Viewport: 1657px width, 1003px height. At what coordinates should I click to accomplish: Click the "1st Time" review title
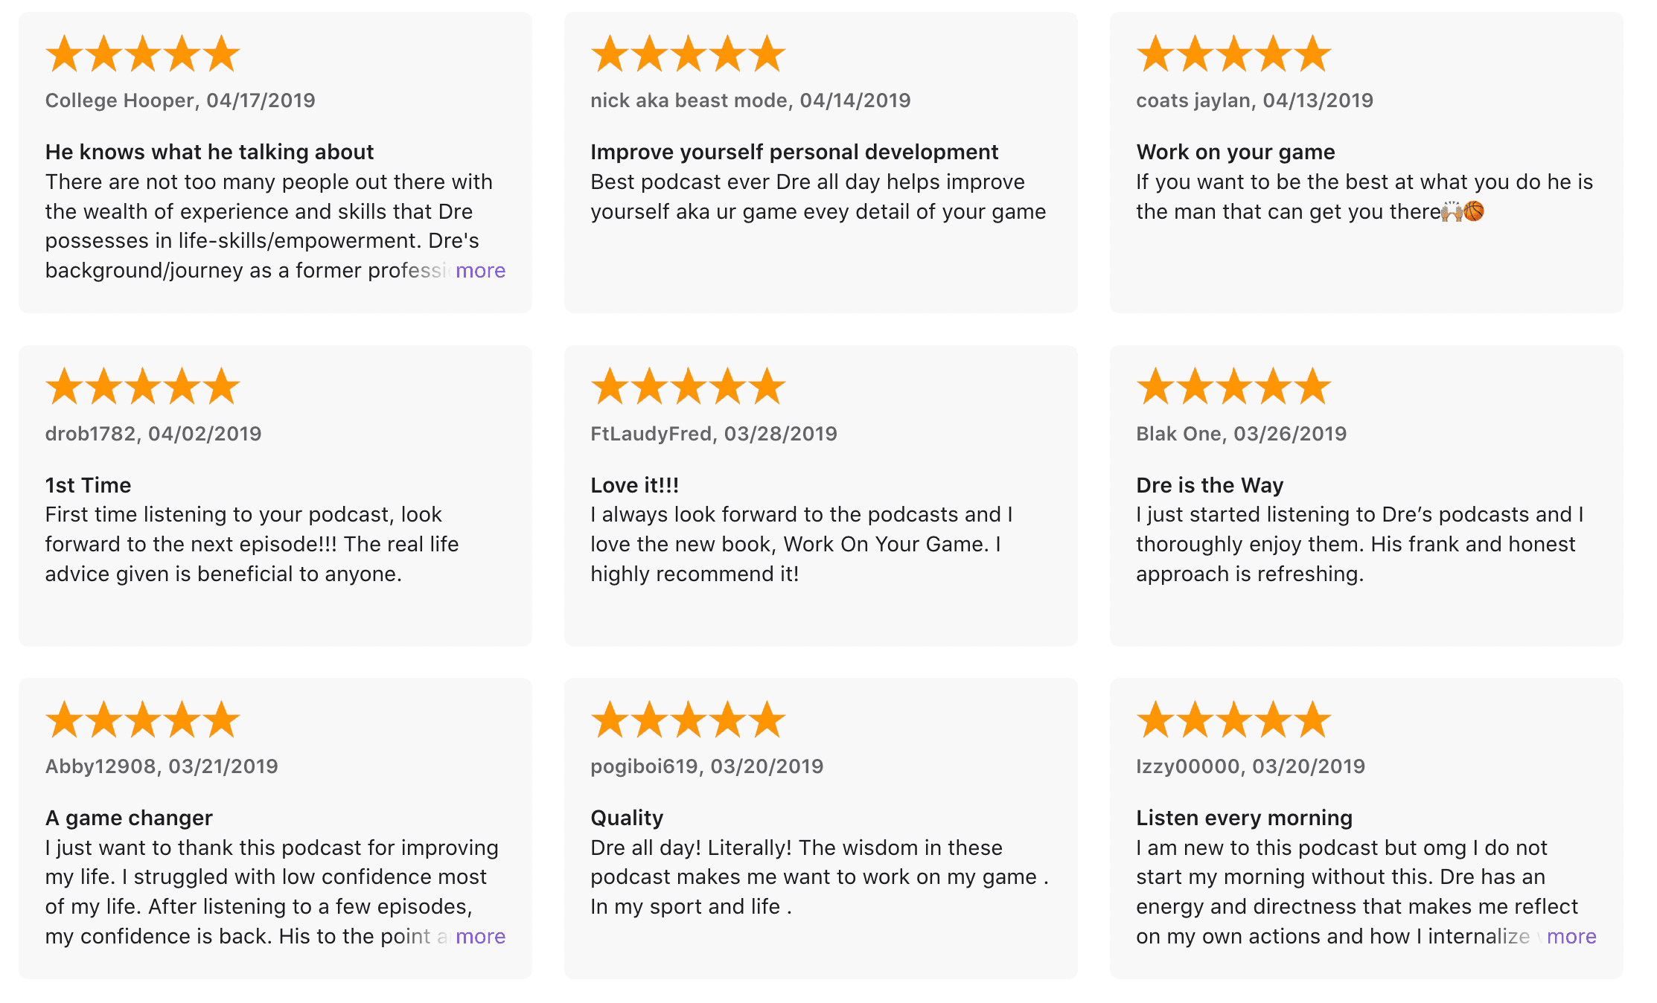click(x=88, y=485)
